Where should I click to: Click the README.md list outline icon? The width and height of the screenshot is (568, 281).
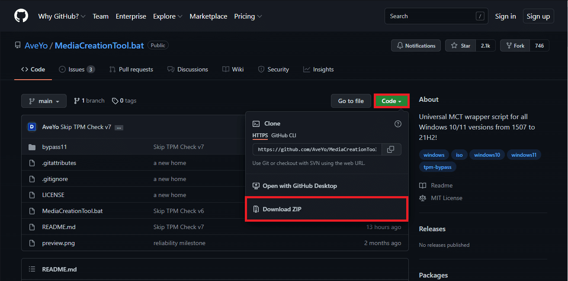pos(32,269)
